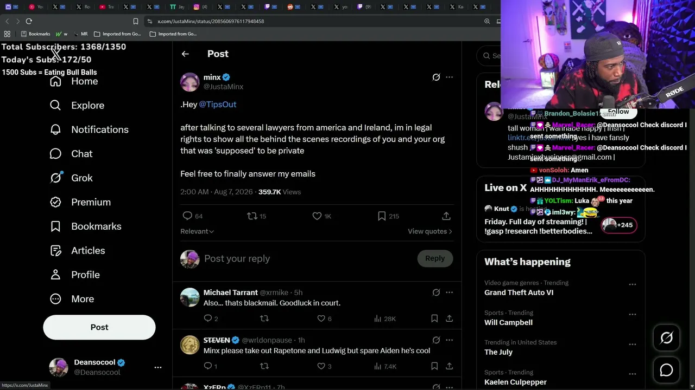Open Bookmarks in the X sidebar
The image size is (695, 390).
tap(85, 226)
